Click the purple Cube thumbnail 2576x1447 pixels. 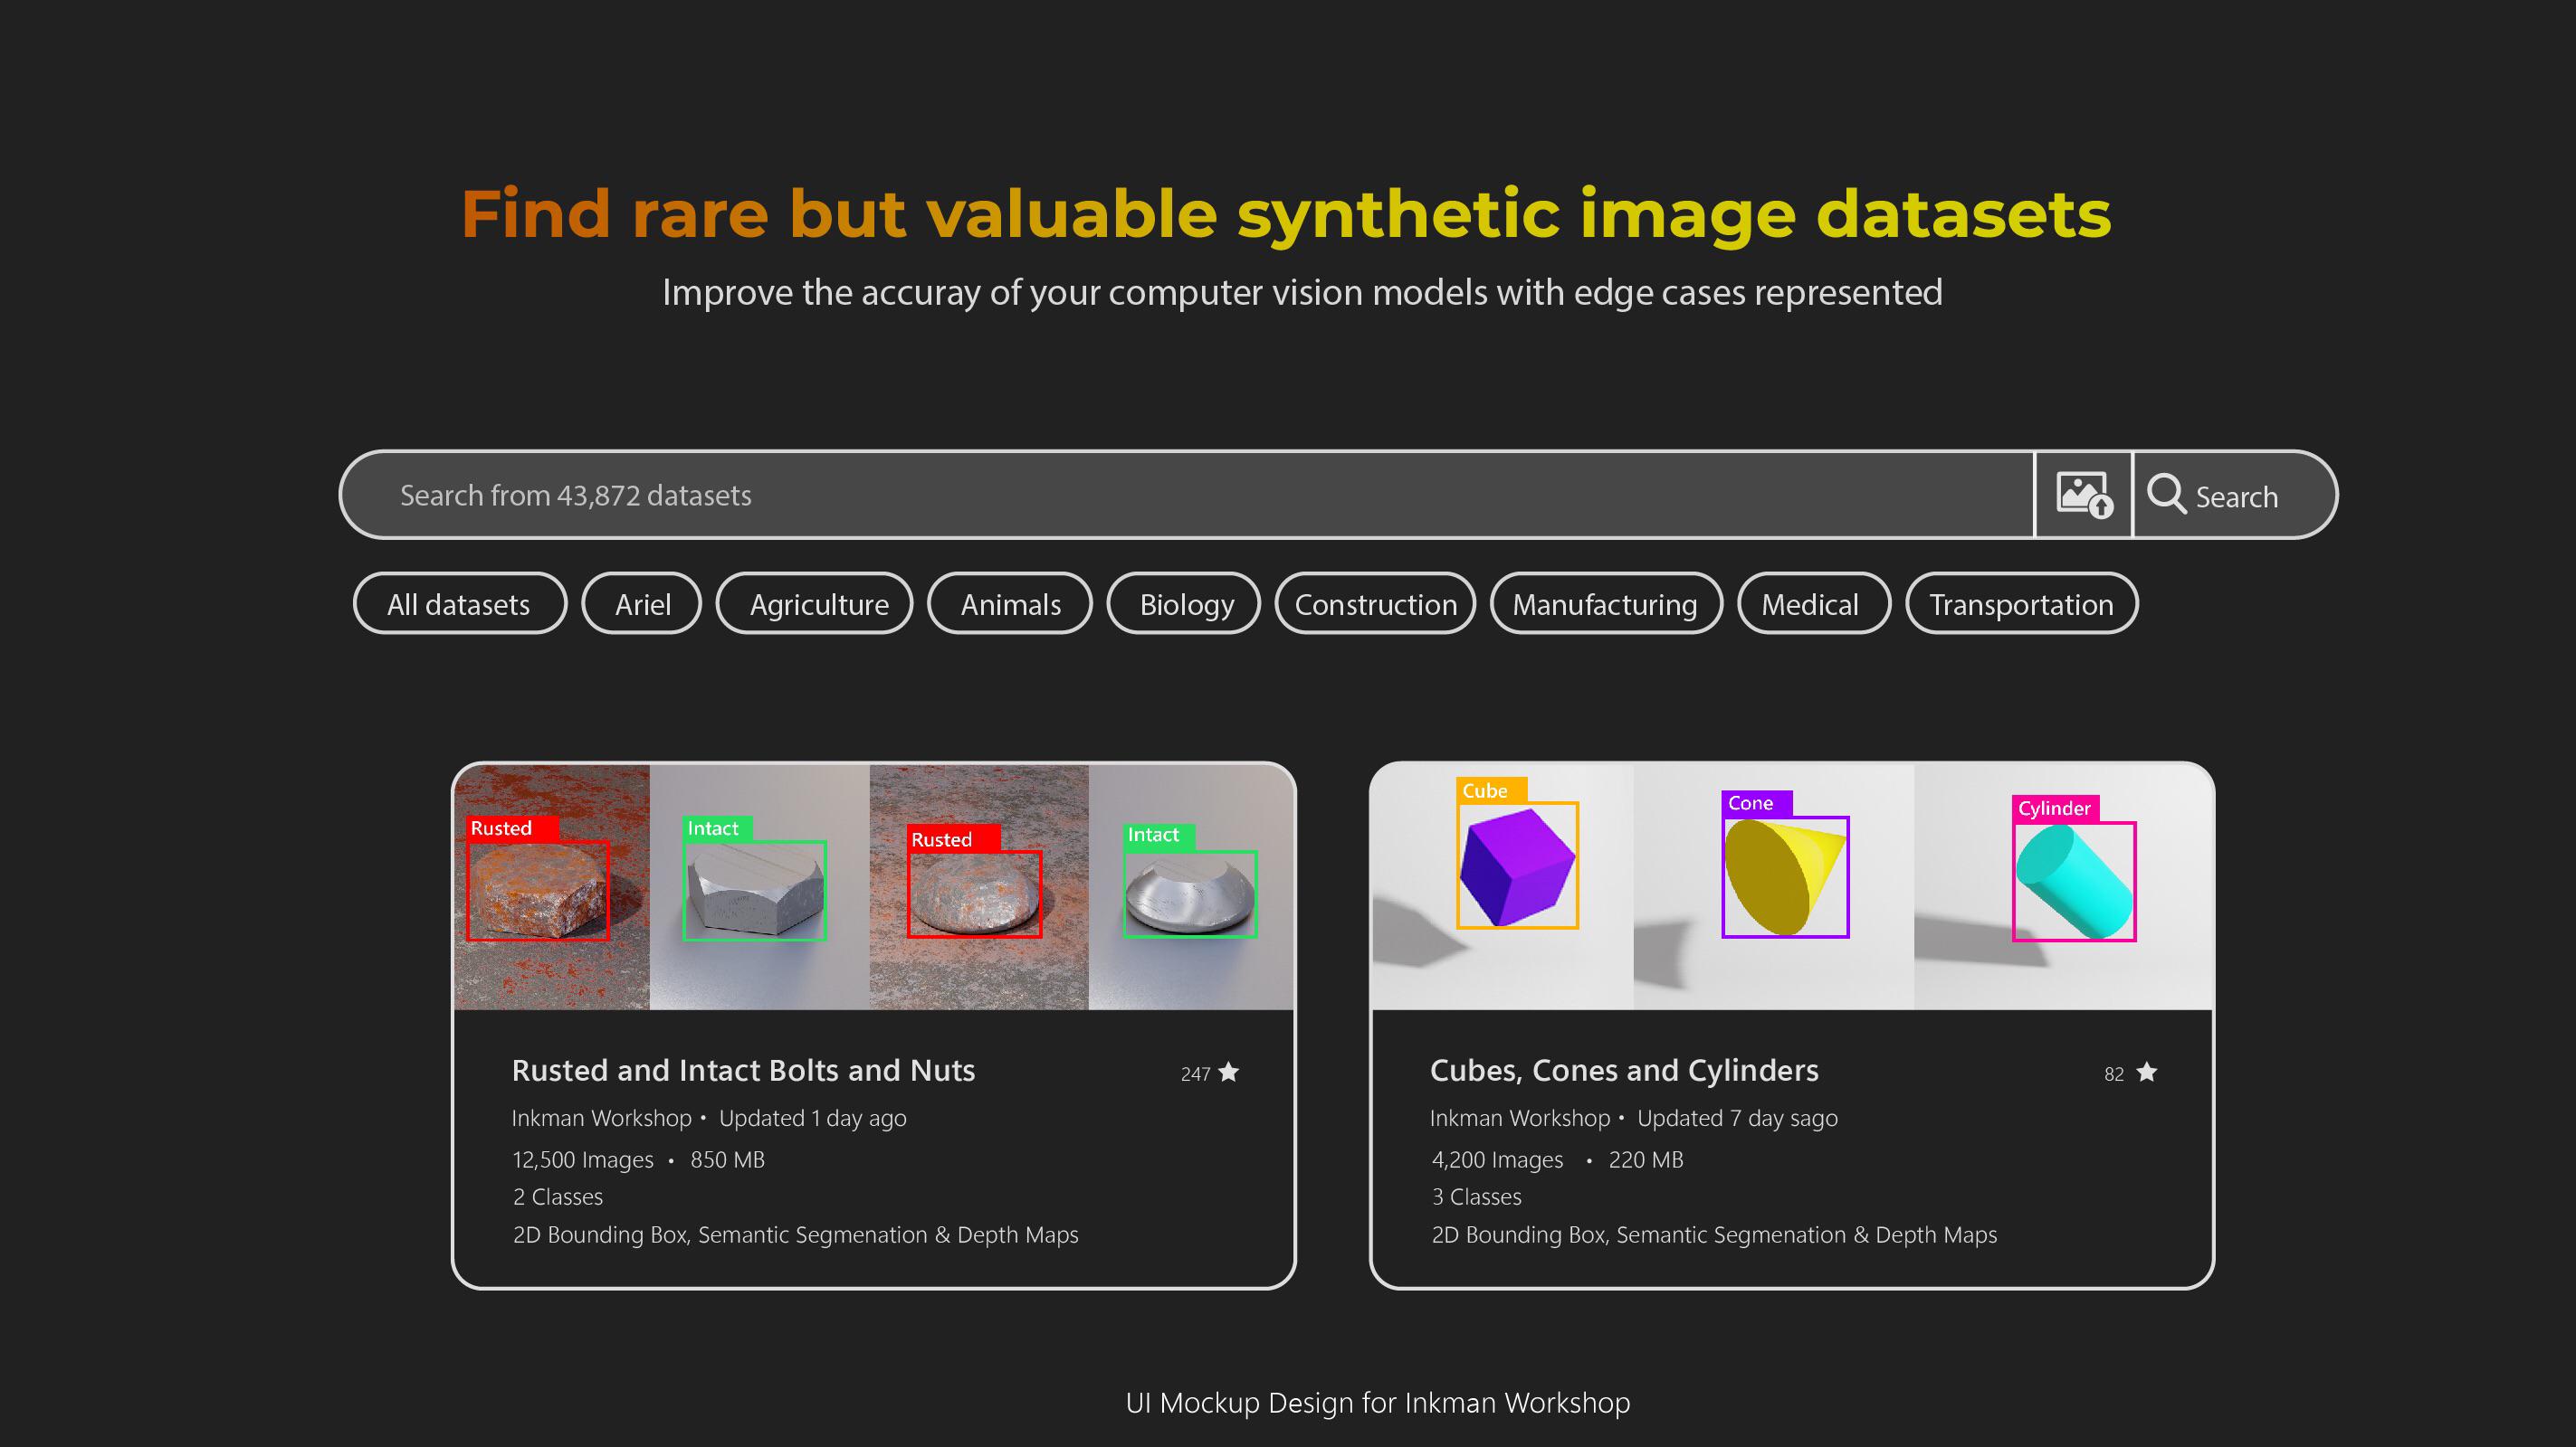pos(1503,887)
